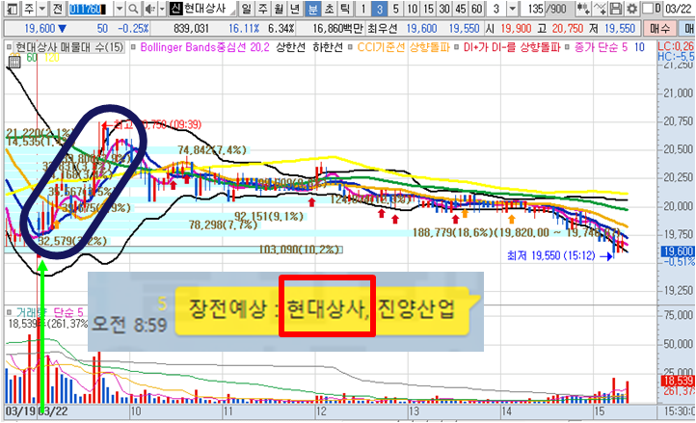Screen dimensions: 696x423
Task: Open chart settings gear icon
Action: point(632,9)
